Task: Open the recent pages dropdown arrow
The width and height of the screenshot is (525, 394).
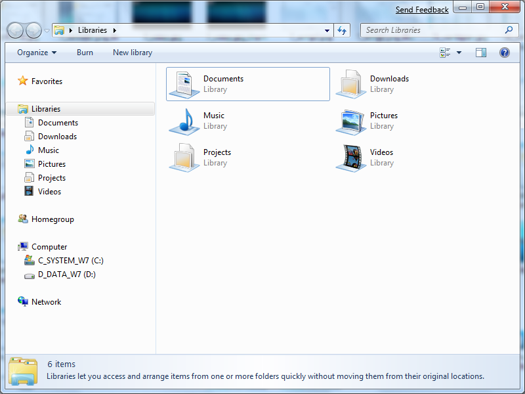Action: 47,30
